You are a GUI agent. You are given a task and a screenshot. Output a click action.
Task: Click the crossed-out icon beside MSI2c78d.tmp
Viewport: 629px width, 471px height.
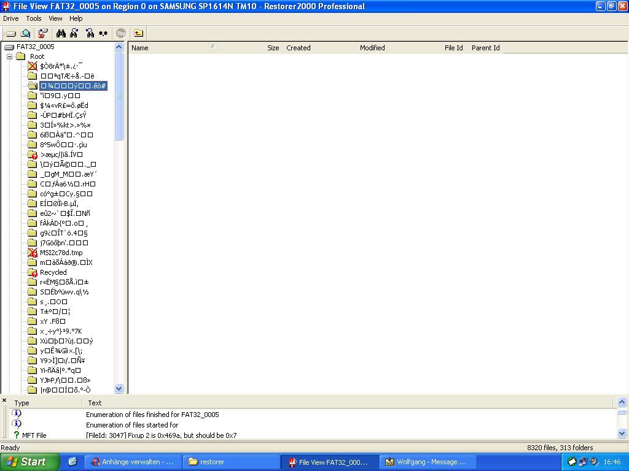point(33,253)
